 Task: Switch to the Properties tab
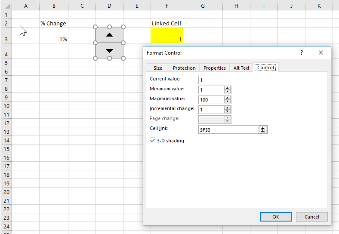coord(215,68)
